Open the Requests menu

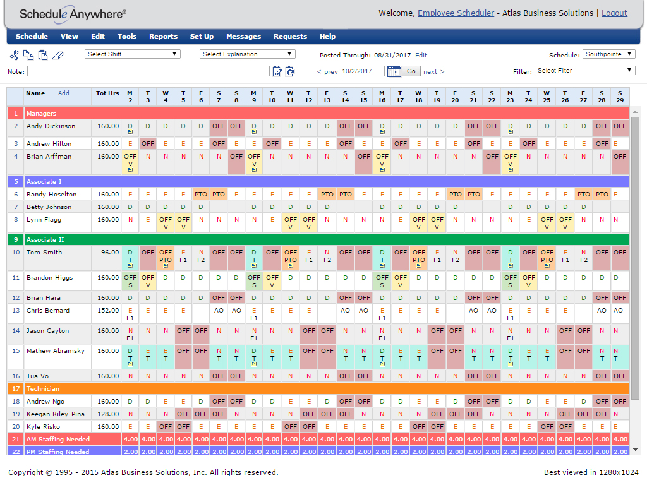(290, 36)
